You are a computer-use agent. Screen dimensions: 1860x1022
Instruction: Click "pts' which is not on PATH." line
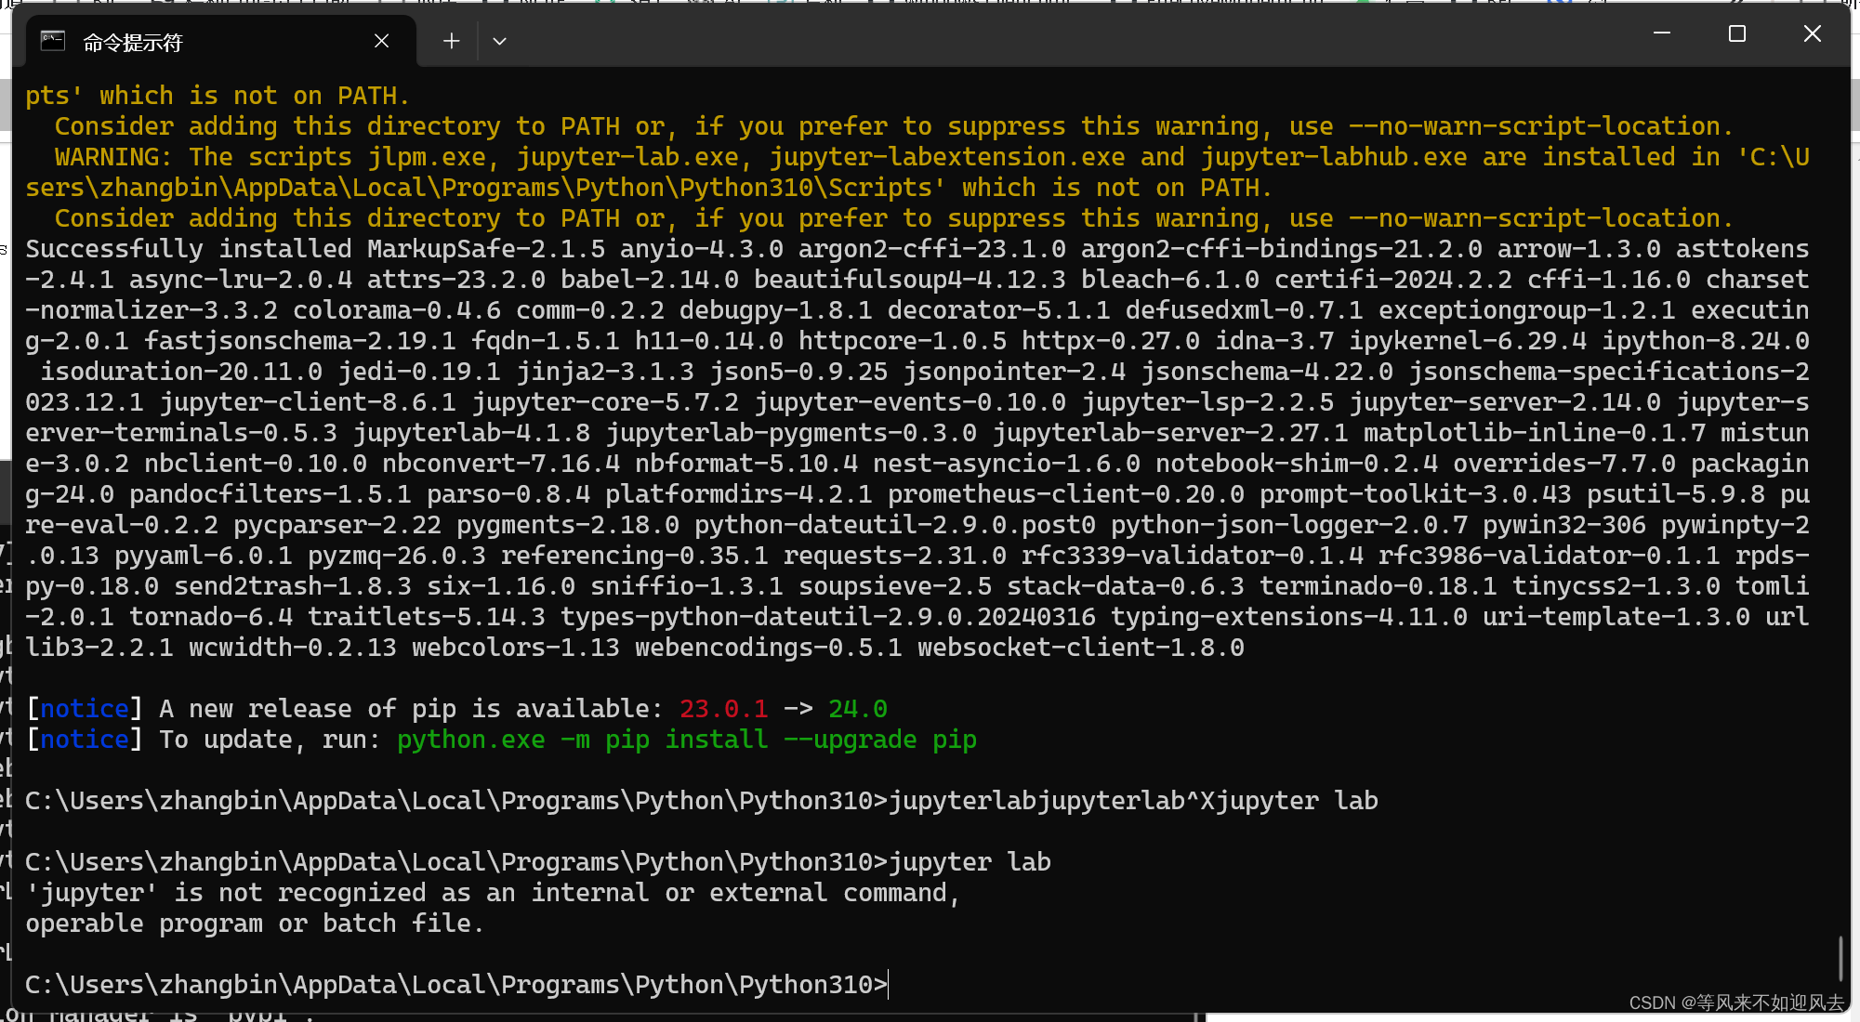click(218, 96)
